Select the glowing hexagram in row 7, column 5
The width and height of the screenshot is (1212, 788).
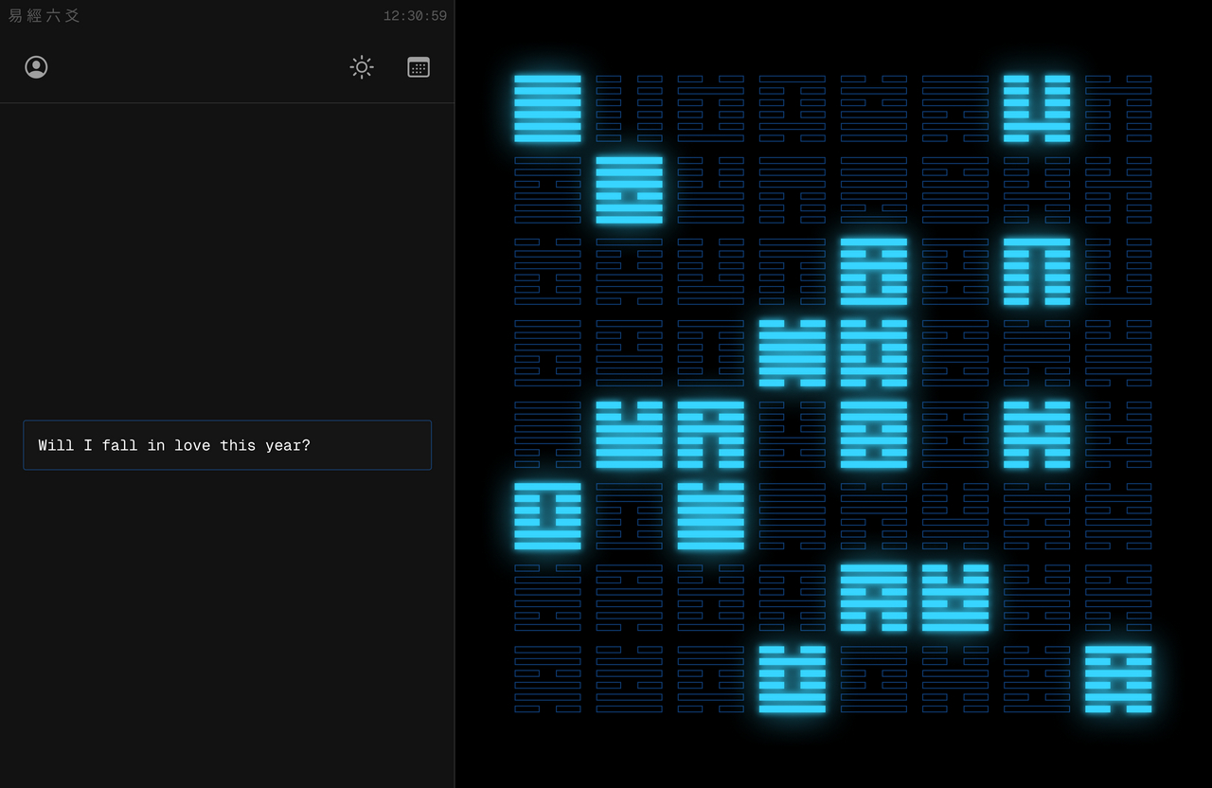[x=874, y=598]
